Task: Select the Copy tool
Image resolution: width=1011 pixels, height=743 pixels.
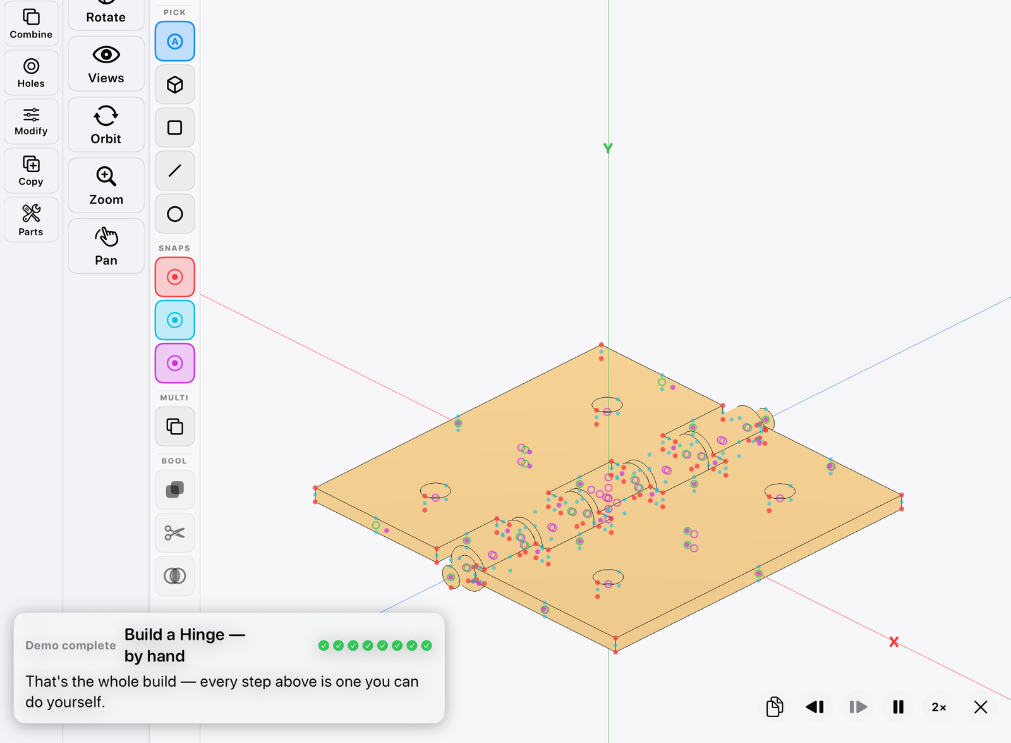Action: coord(31,171)
